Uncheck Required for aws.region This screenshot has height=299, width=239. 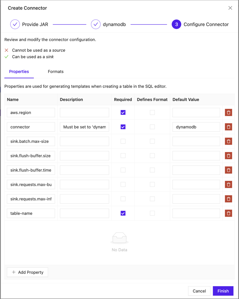tap(123, 112)
